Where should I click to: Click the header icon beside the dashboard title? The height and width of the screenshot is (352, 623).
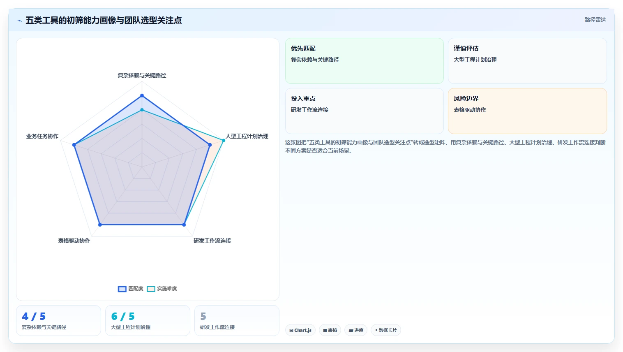19,21
